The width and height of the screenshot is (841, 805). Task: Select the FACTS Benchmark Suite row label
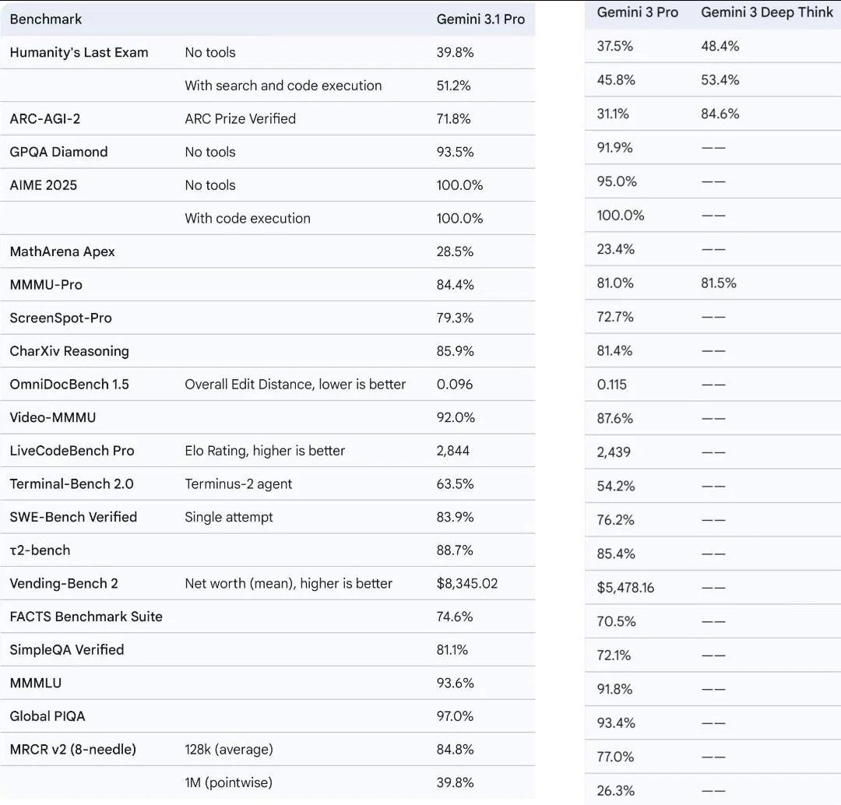click(86, 617)
